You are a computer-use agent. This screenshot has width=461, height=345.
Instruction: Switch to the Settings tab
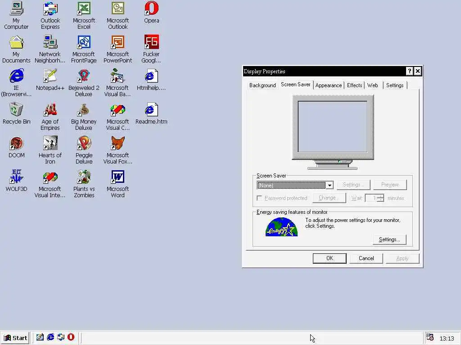(394, 85)
